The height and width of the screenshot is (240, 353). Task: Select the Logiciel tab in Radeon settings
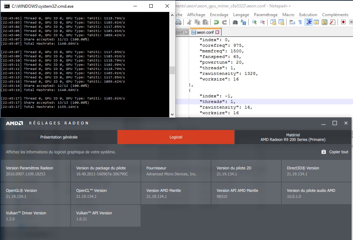click(176, 137)
